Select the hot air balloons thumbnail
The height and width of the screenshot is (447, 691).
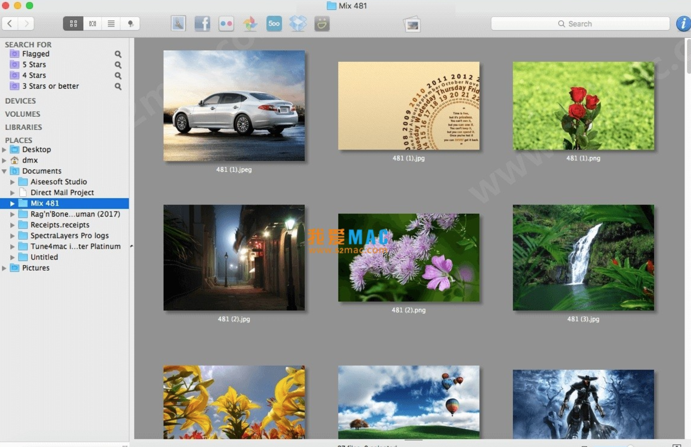(x=409, y=402)
